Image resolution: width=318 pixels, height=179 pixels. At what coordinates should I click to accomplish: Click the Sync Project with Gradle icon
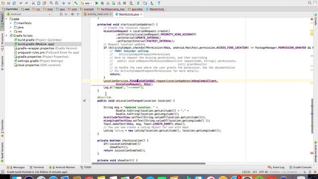pyautogui.click(x=138, y=3)
